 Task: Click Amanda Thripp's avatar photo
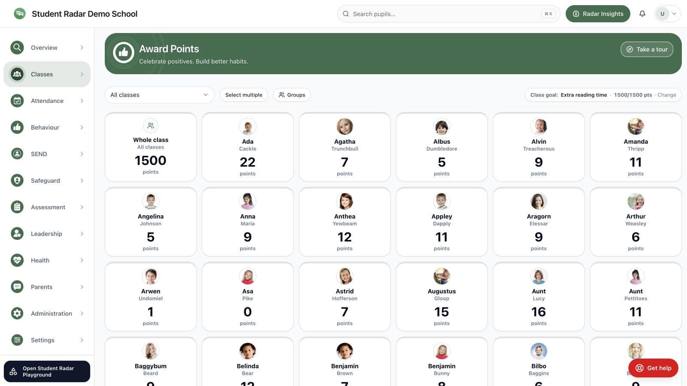pyautogui.click(x=636, y=127)
